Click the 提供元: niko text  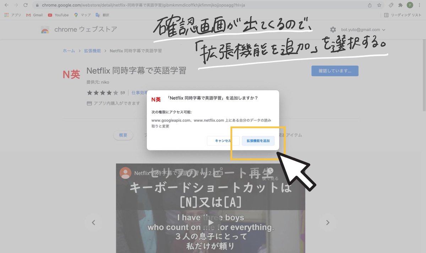(98, 82)
